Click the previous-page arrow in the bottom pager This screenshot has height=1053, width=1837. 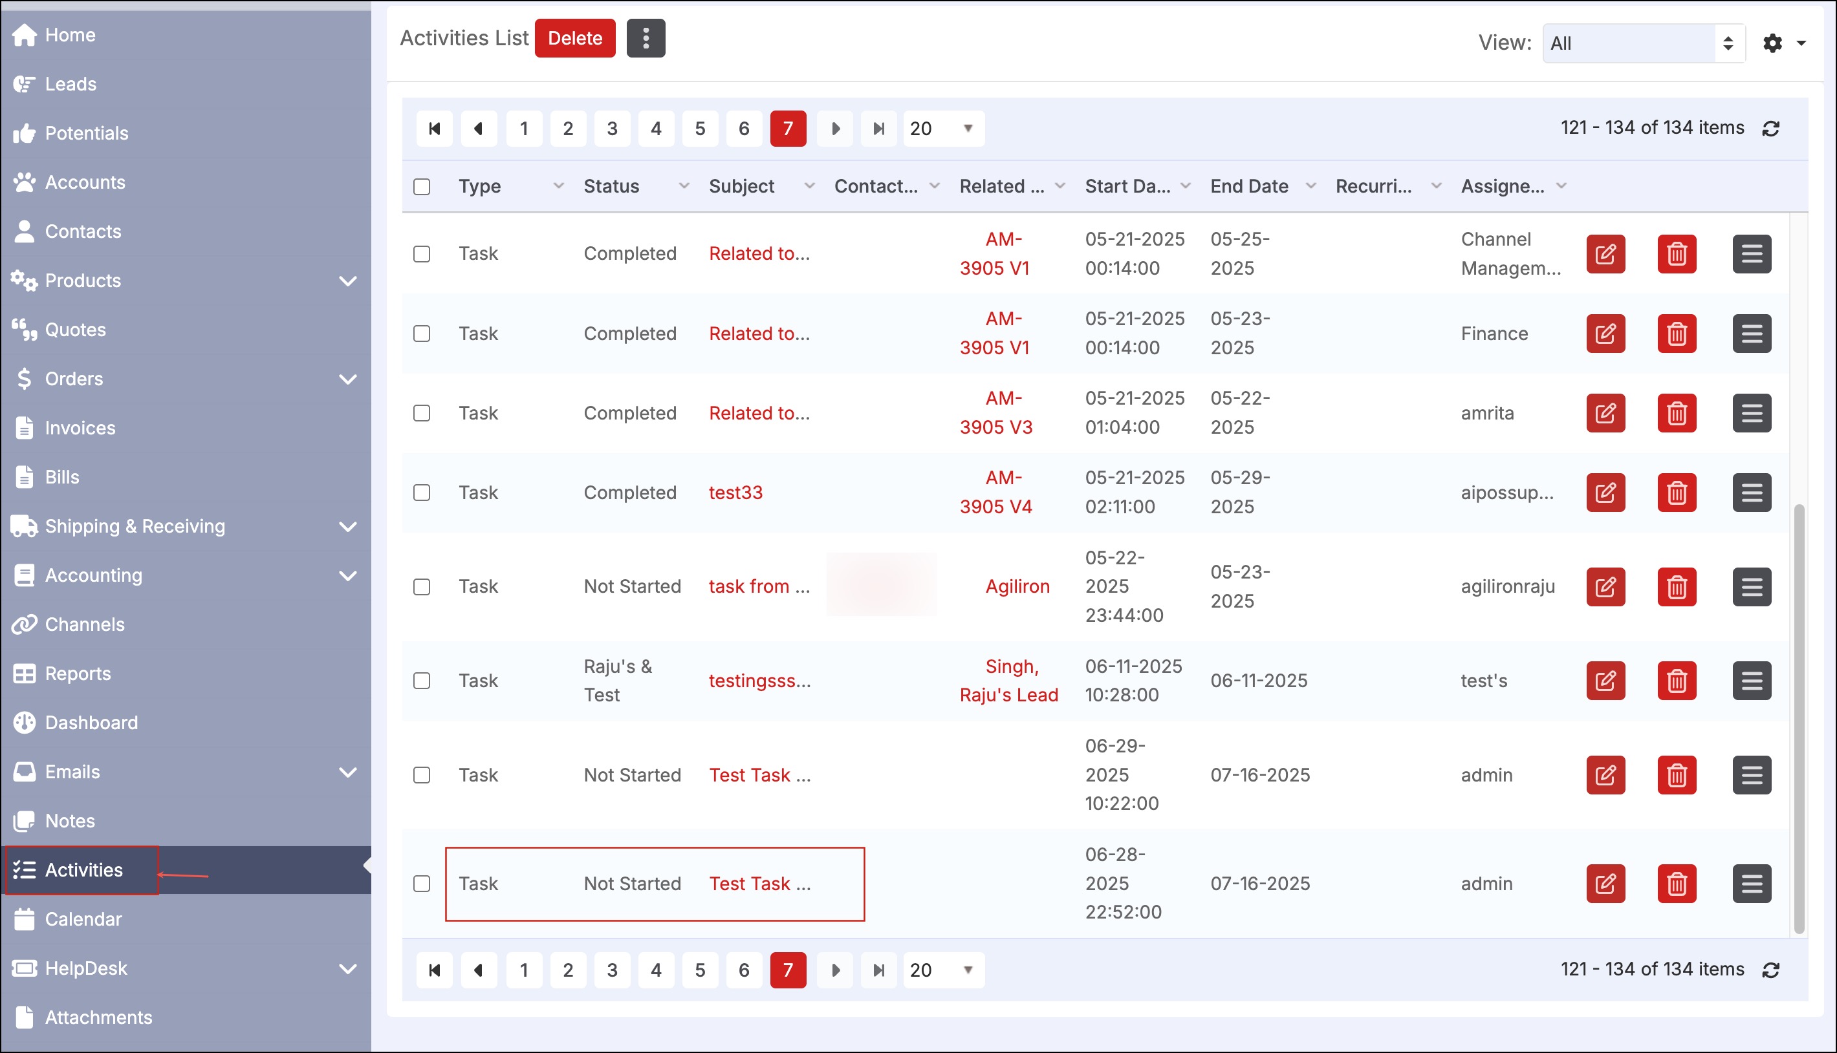coord(478,970)
